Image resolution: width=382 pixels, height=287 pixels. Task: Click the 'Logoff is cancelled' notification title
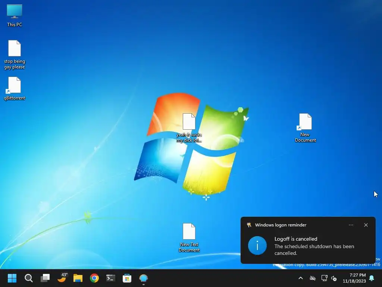point(296,239)
